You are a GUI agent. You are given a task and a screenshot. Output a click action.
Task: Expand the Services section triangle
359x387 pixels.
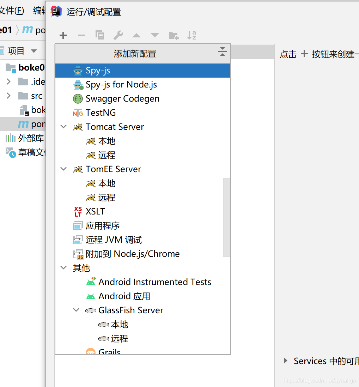(286, 361)
